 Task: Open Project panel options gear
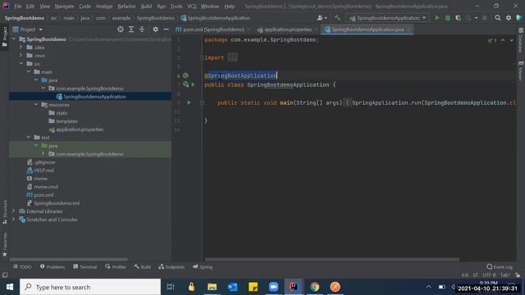point(155,29)
